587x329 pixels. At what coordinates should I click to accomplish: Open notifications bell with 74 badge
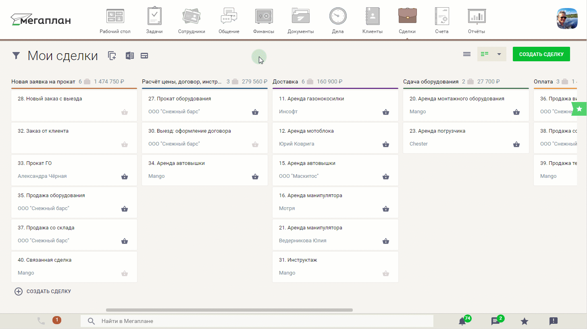tap(462, 321)
